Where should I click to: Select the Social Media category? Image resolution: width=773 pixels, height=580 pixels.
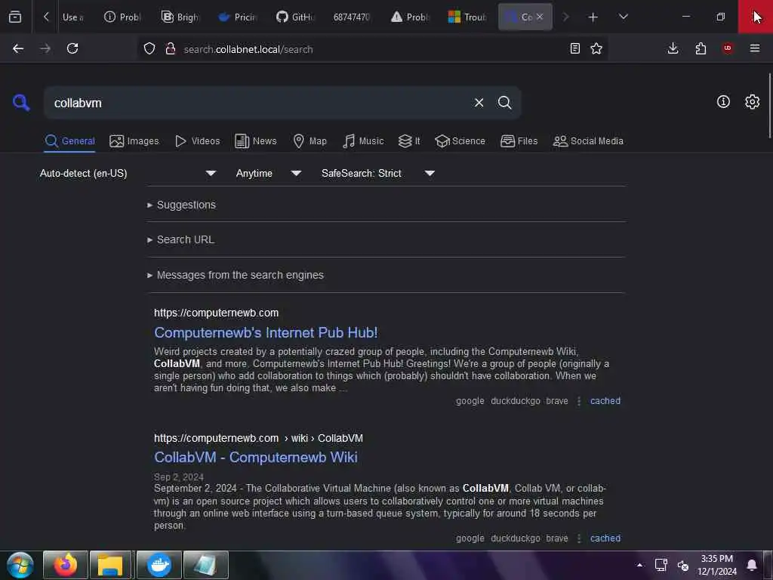(588, 141)
